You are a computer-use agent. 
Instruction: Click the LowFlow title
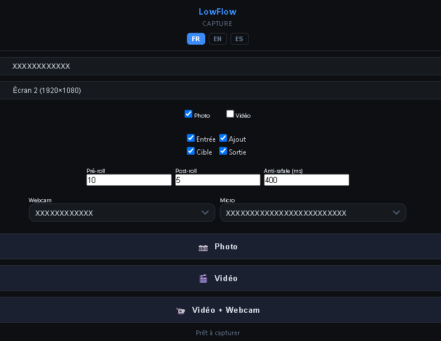coord(218,12)
